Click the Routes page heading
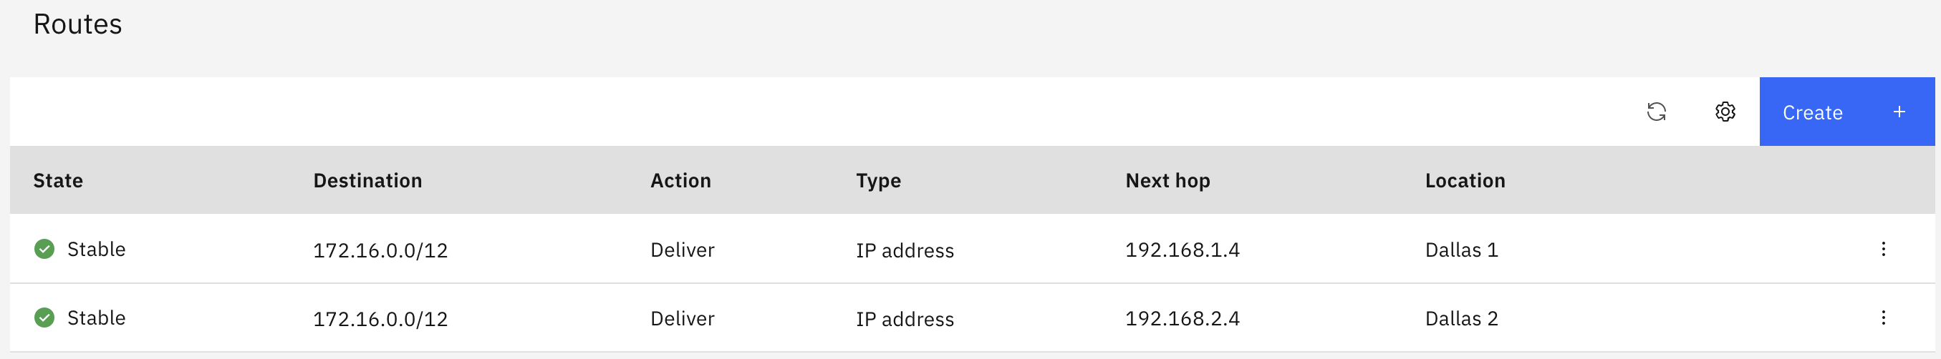This screenshot has height=359, width=1941. pos(77,25)
